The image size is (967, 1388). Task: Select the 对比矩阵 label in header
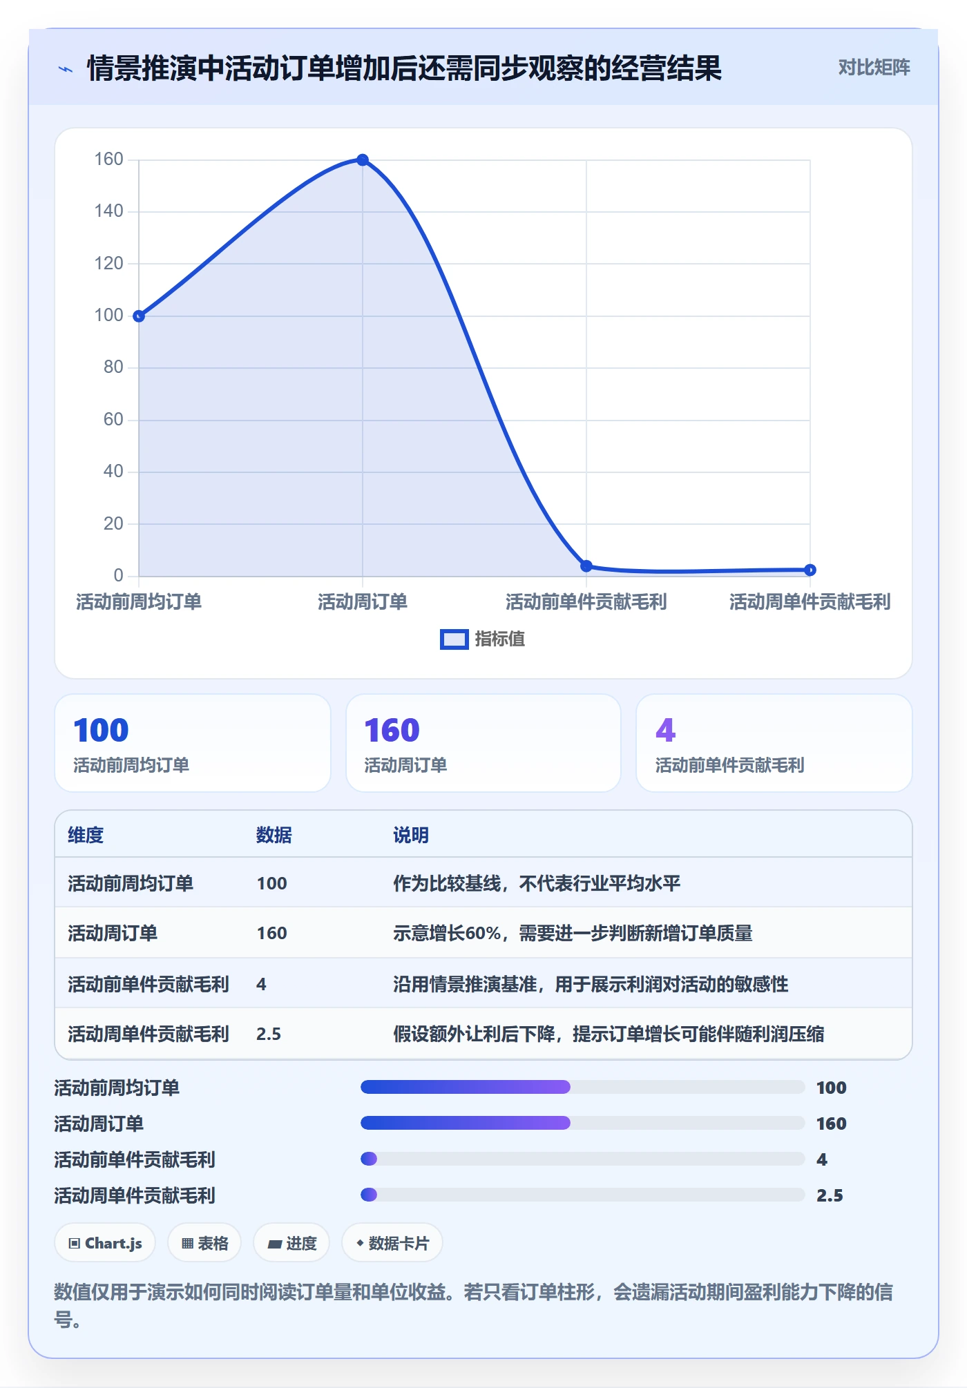(x=874, y=67)
